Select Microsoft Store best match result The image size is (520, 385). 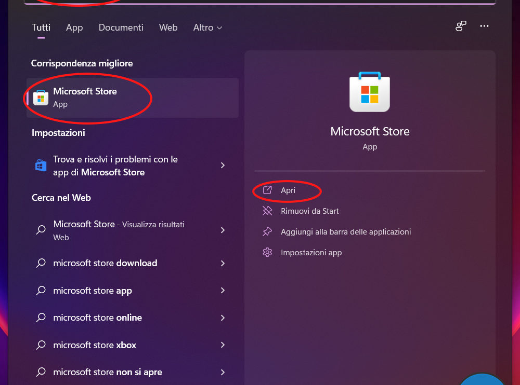pos(85,97)
